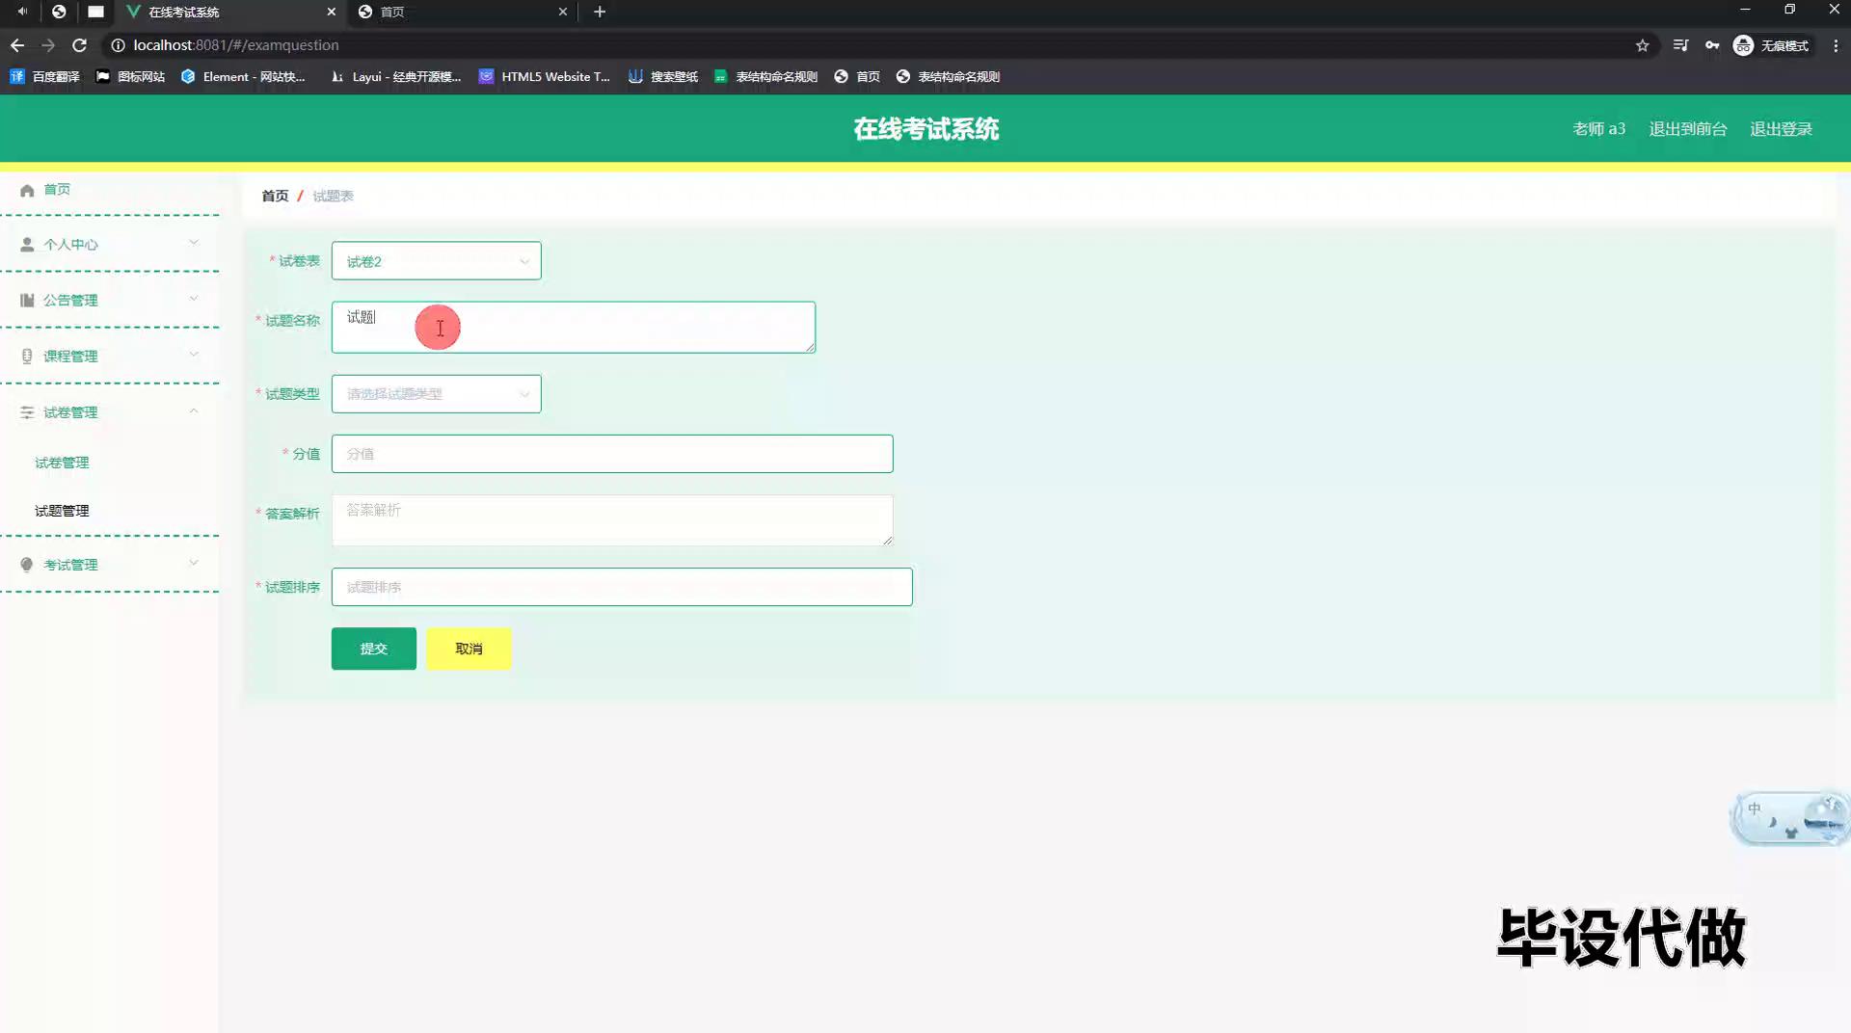Expand the 个人中心 sidebar menu
This screenshot has height=1033, width=1851.
point(110,245)
